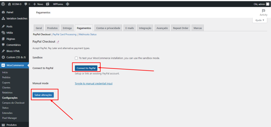This screenshot has height=127, width=271.
Task: Select the Pagamentos tab
Action: coord(84,28)
